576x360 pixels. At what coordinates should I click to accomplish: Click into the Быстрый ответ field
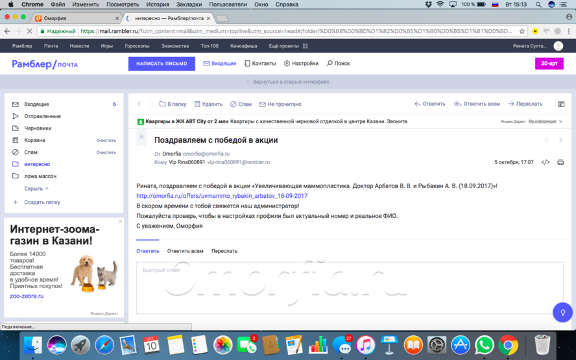[x=350, y=287]
